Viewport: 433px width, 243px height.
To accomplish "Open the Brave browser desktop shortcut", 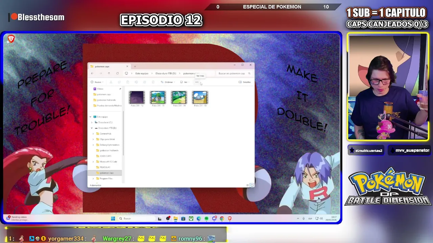I will pyautogui.click(x=11, y=40).
